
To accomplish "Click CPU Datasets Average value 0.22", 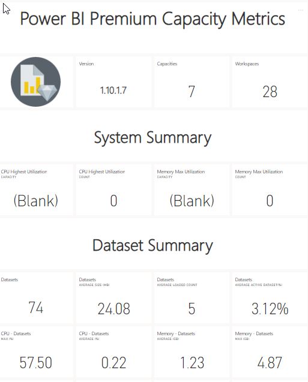I will pyautogui.click(x=114, y=362).
